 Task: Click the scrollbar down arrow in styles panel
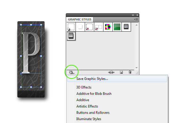tap(136, 68)
